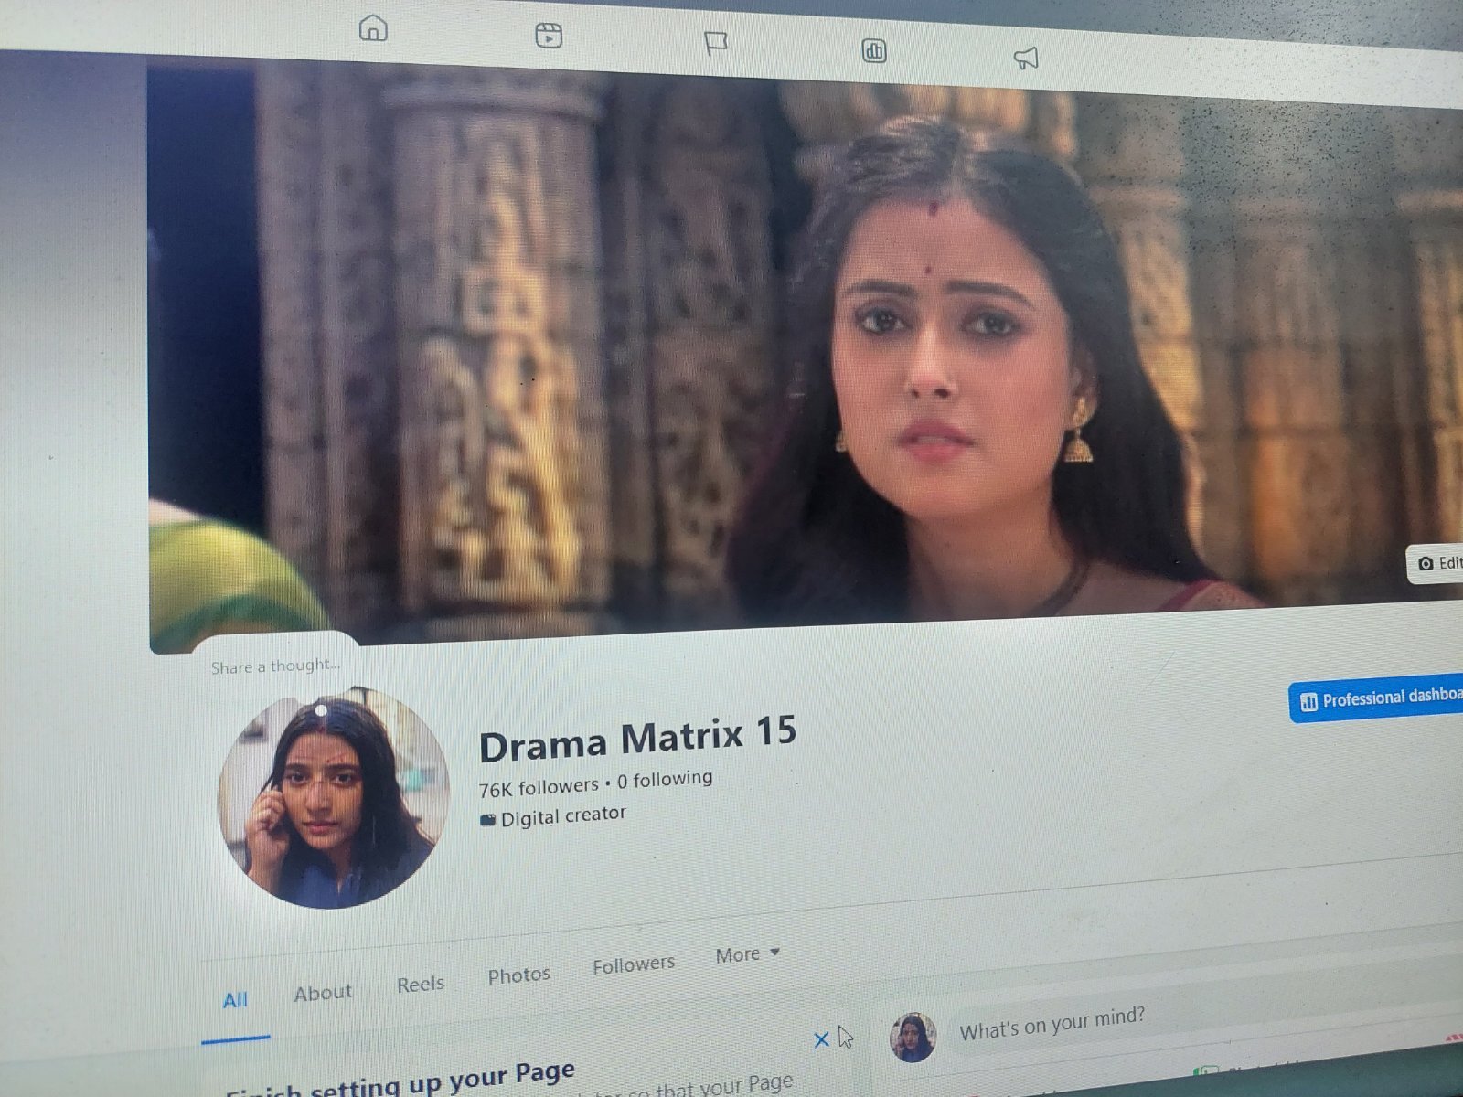This screenshot has width=1463, height=1097.
Task: Click the Share a thought bubble
Action: click(275, 666)
